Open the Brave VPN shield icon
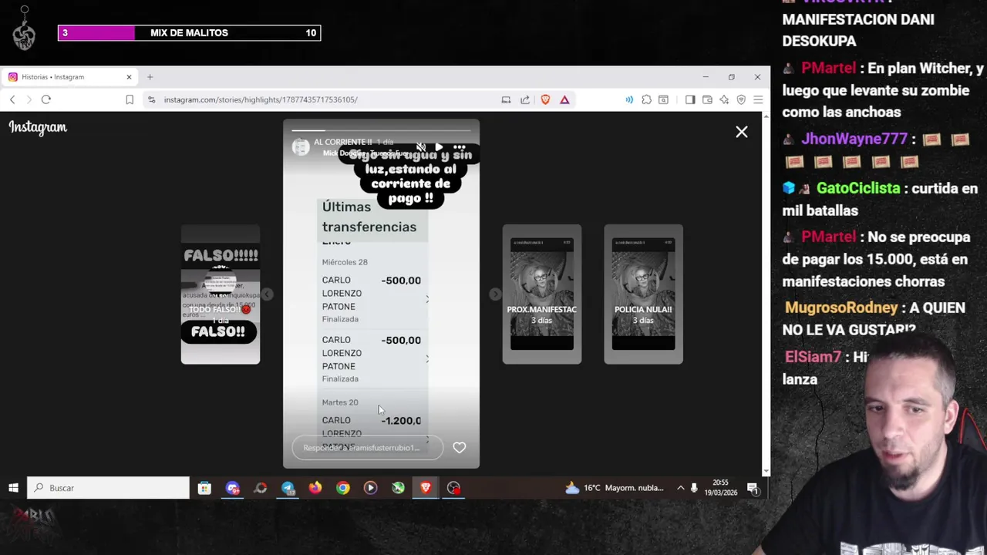This screenshot has width=987, height=555. 741,99
